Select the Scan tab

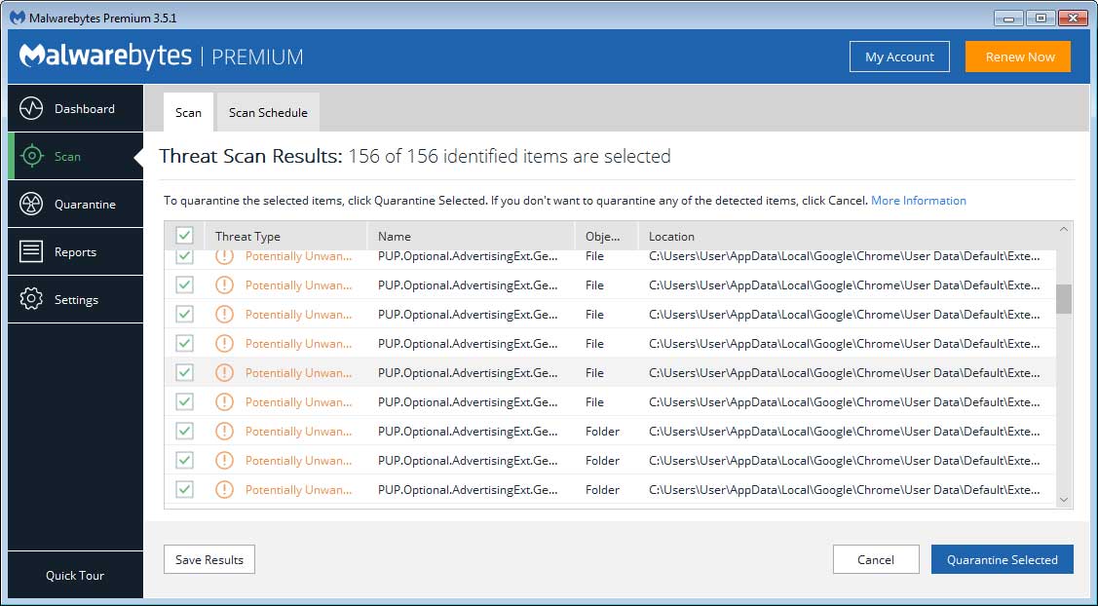pyautogui.click(x=187, y=112)
